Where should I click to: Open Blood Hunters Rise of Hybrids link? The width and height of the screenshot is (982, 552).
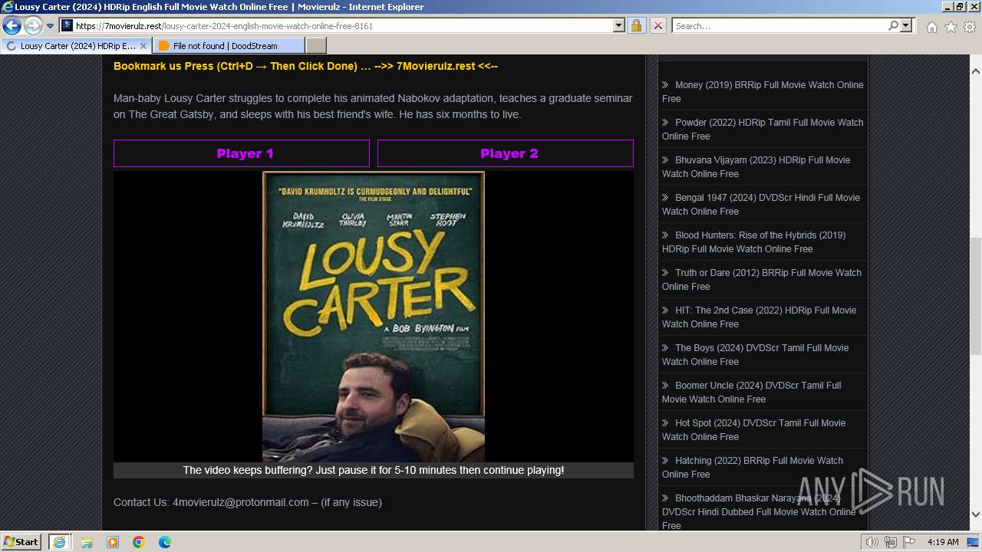(x=754, y=242)
